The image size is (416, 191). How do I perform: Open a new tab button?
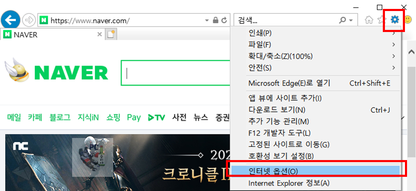111,35
